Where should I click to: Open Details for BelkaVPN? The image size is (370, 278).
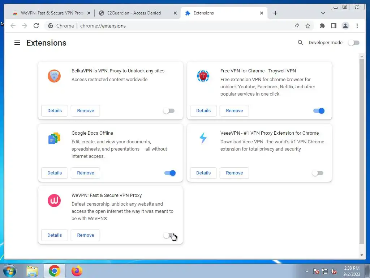click(55, 111)
